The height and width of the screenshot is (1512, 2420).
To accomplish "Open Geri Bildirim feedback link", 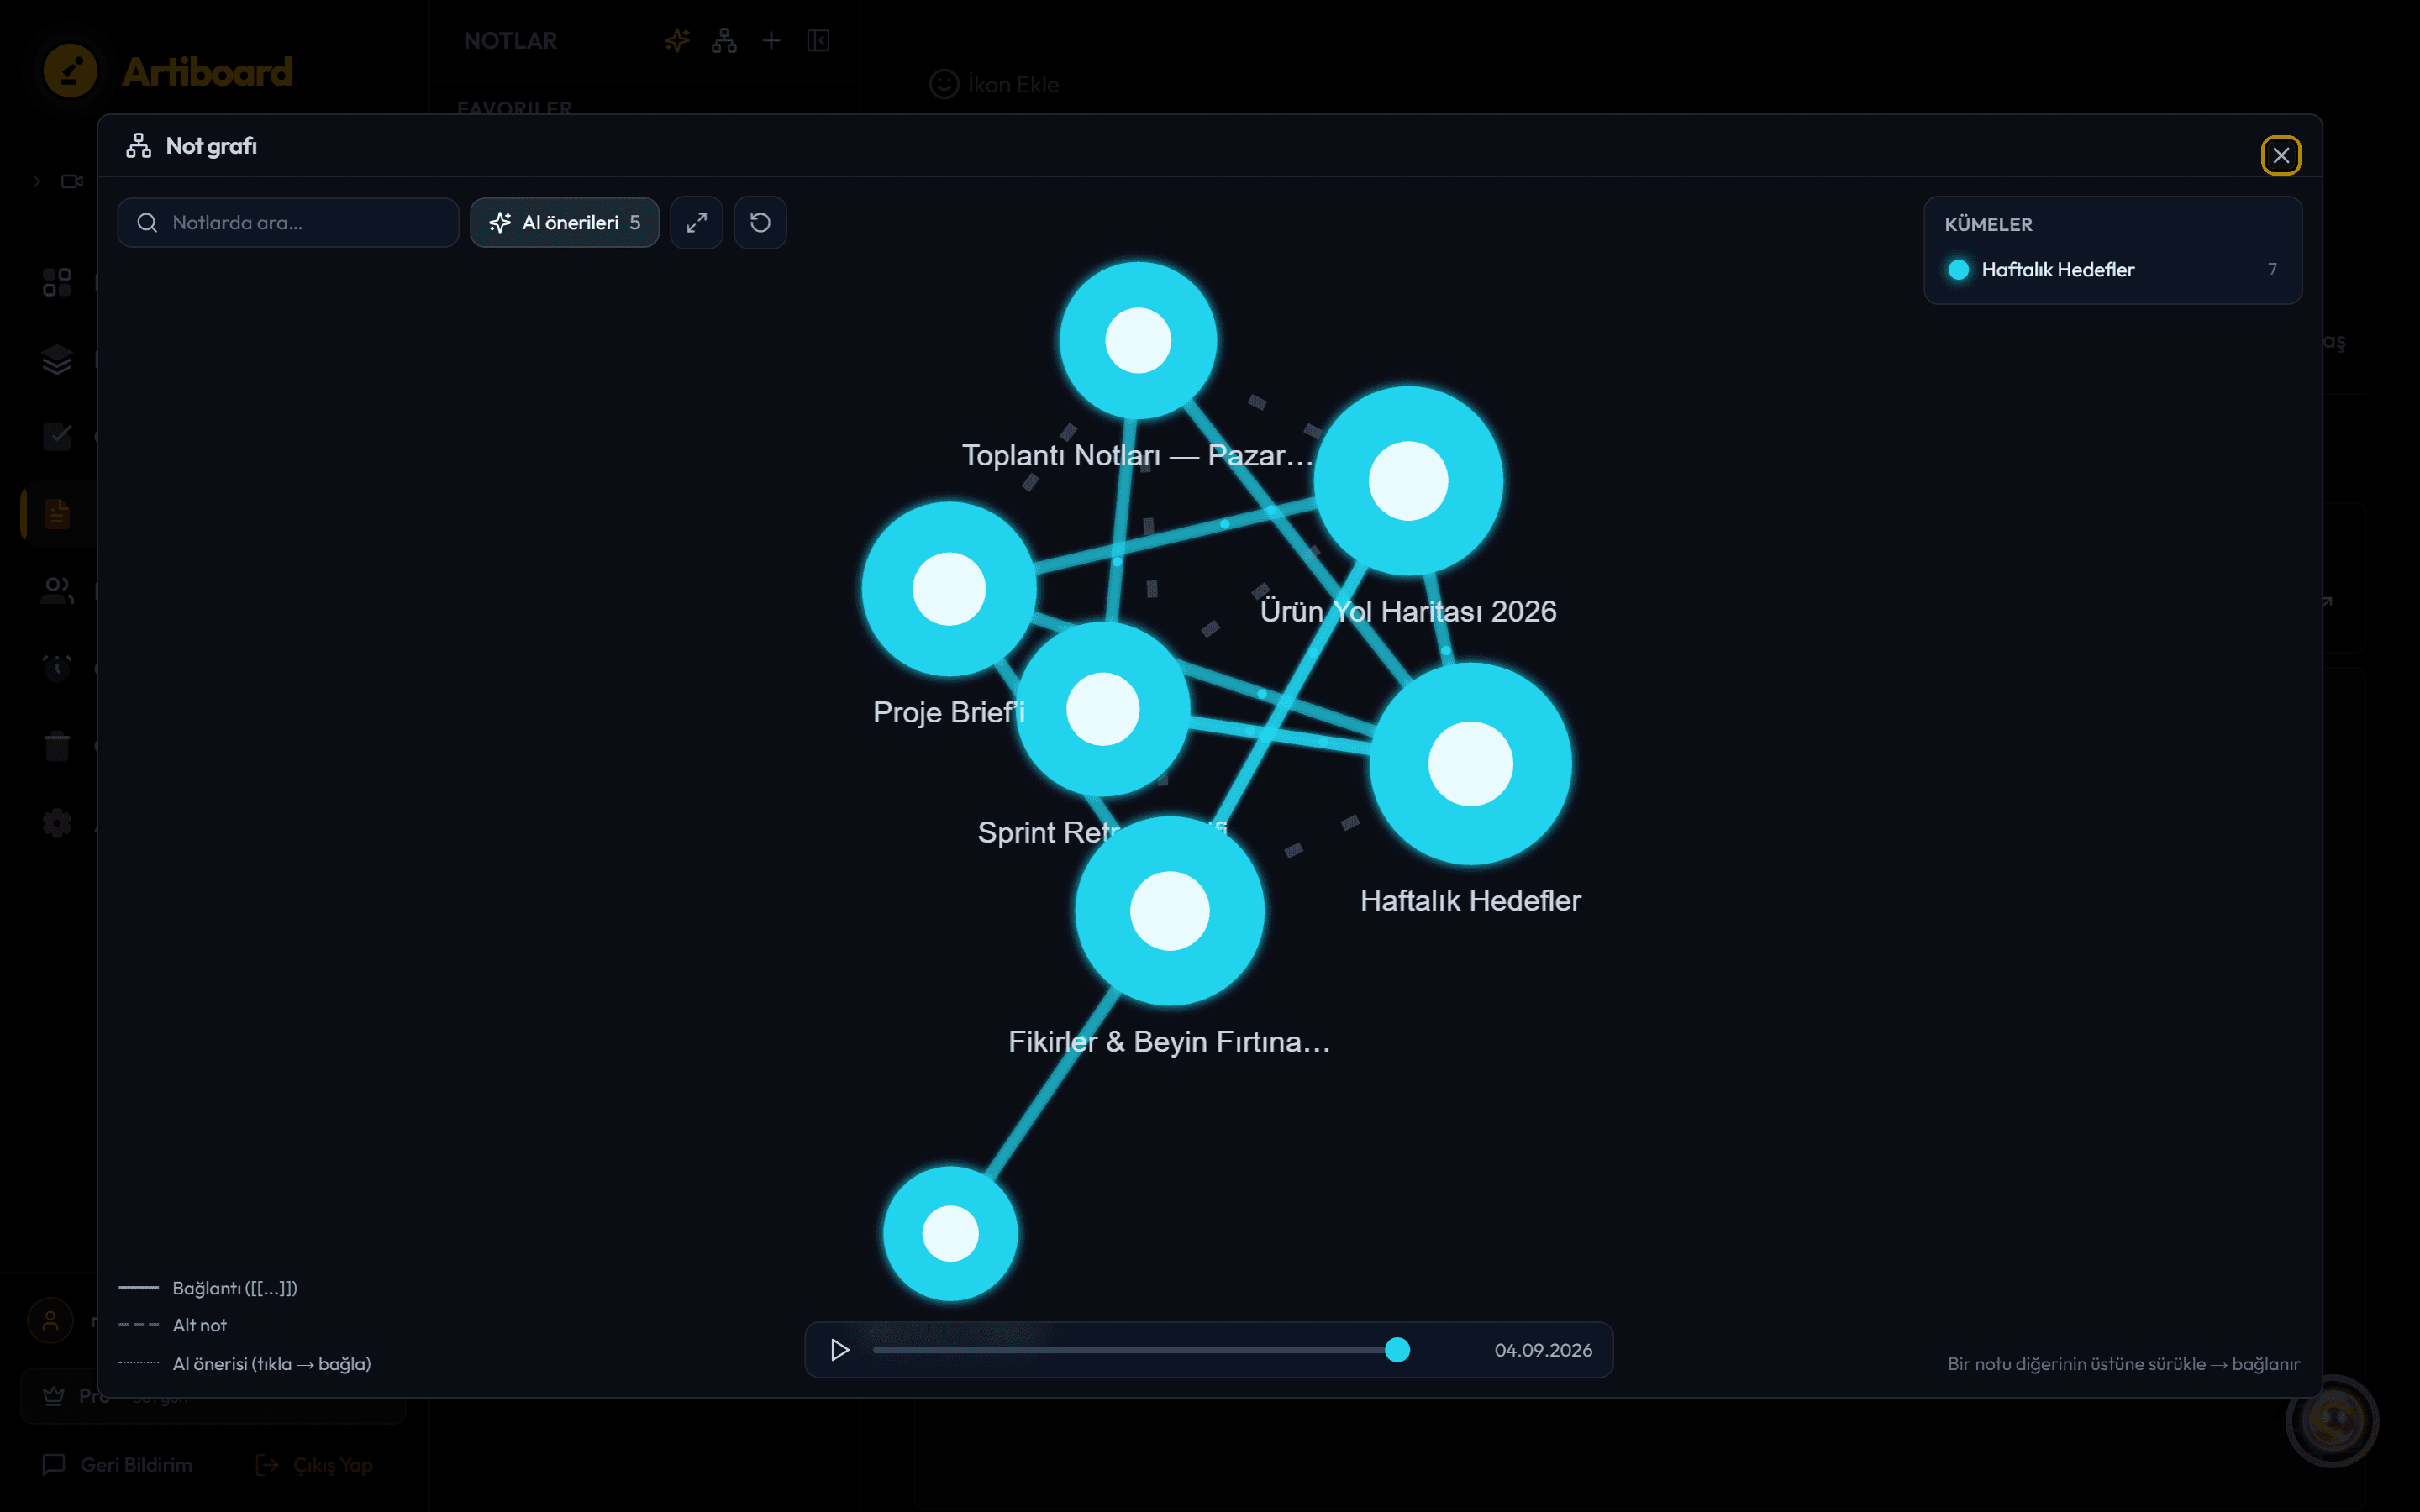I will 117,1465.
